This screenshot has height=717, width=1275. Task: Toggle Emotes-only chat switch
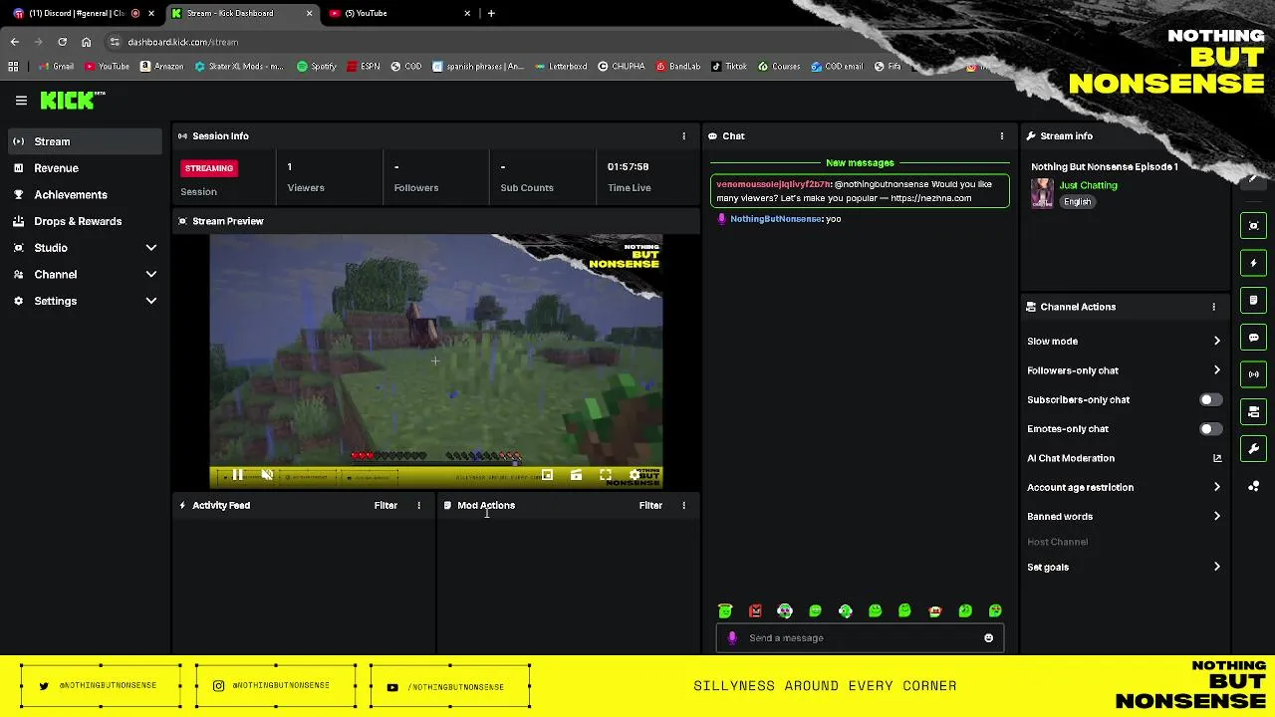pyautogui.click(x=1210, y=429)
